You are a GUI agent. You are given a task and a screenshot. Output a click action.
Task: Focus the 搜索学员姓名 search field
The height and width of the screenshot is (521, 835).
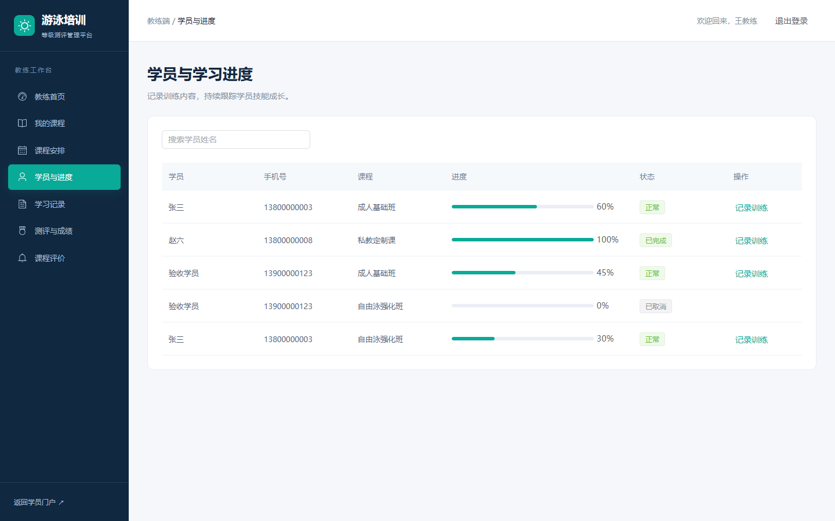tap(236, 140)
